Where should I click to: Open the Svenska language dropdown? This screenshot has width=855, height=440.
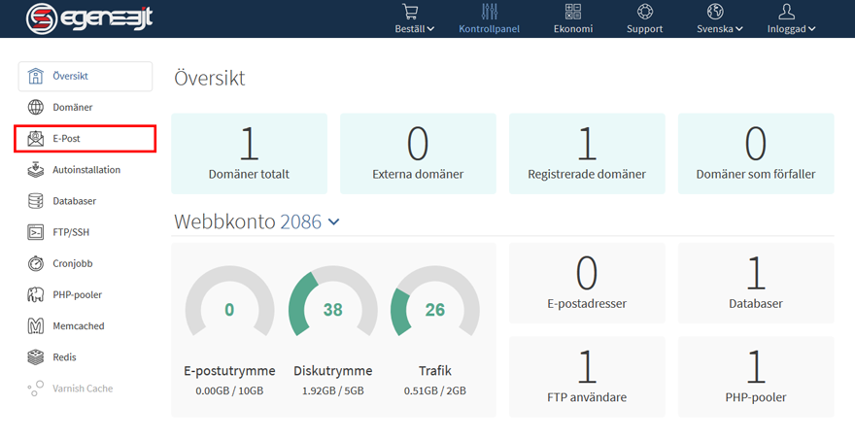(x=719, y=29)
